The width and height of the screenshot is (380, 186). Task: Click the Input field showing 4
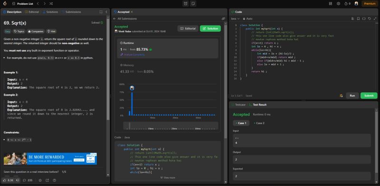tap(302, 141)
